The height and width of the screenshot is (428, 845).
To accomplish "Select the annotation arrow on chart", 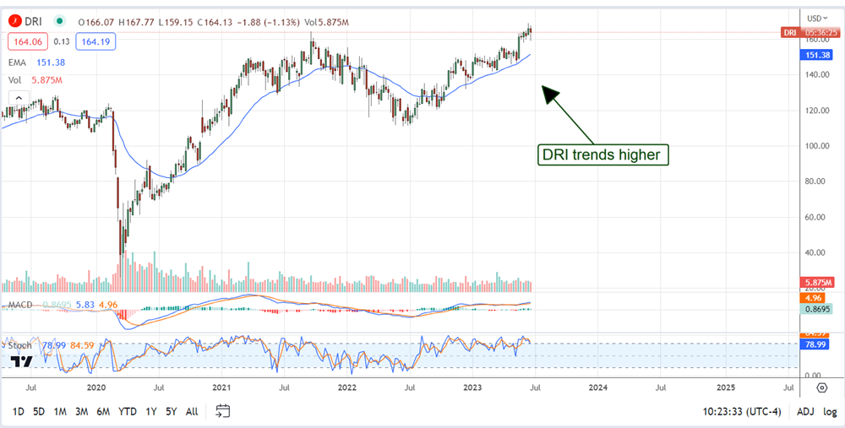I will tap(568, 113).
